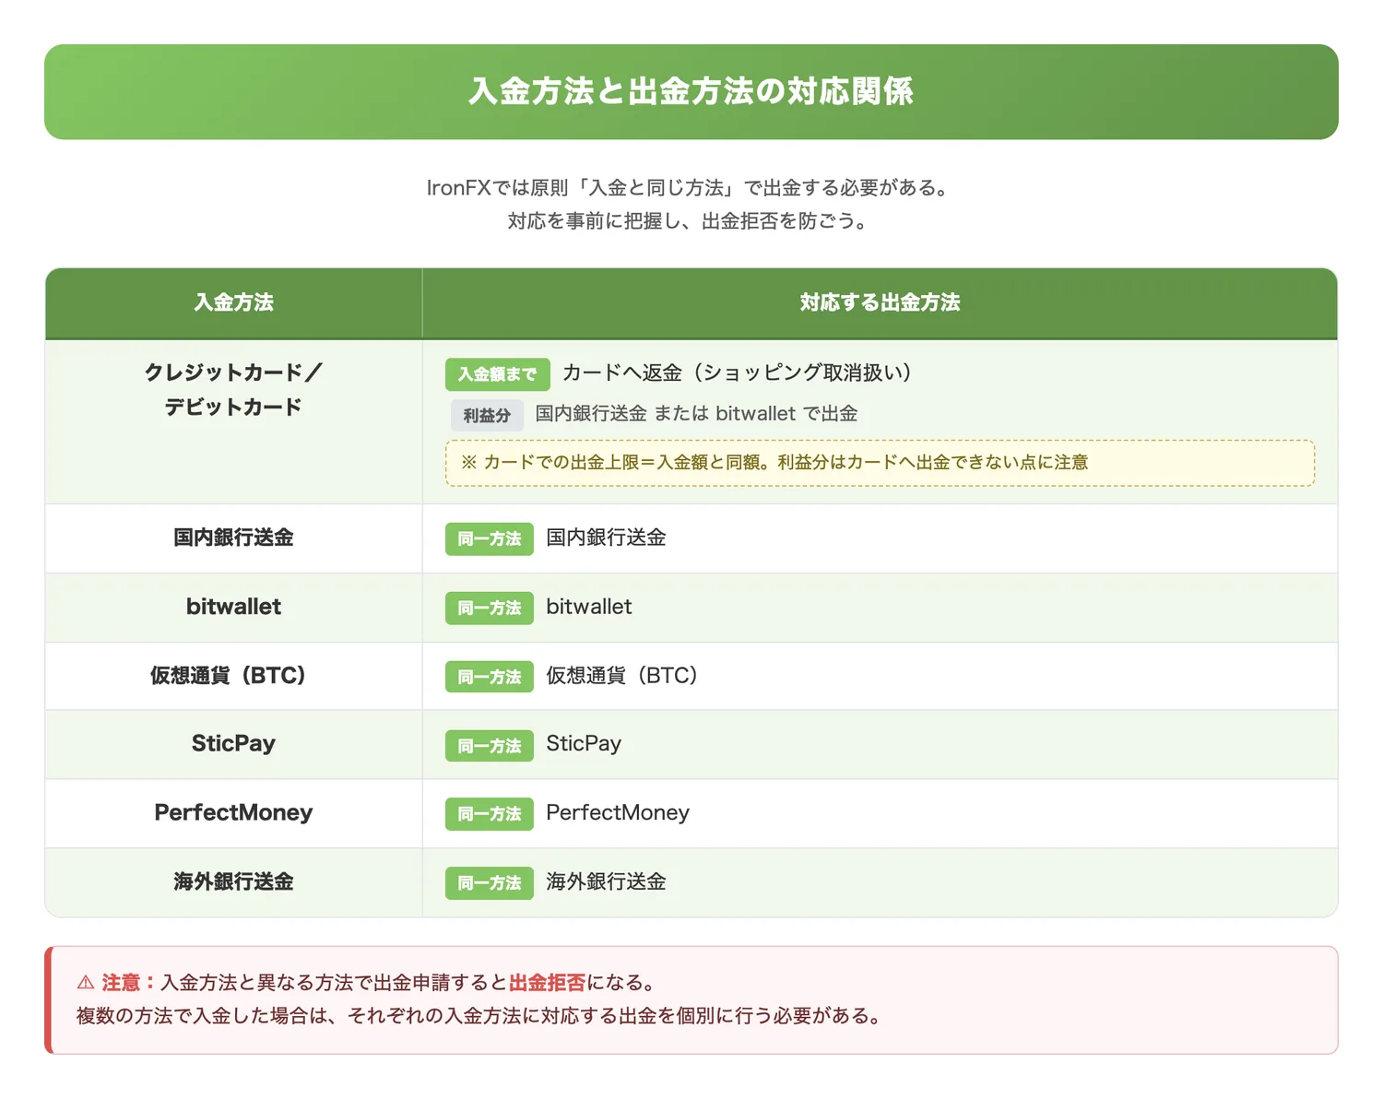Click the warning triangle icon beside 注意
This screenshot has height=1099, width=1383.
pos(86,983)
